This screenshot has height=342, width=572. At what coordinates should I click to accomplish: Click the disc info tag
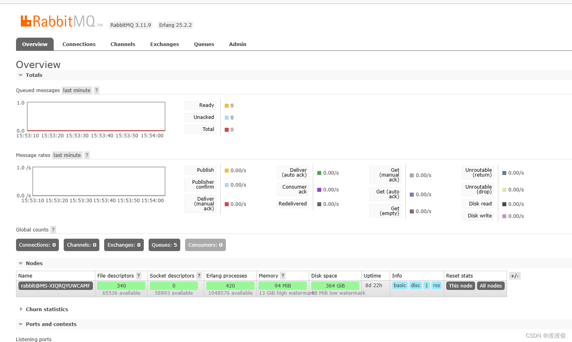tap(416, 286)
